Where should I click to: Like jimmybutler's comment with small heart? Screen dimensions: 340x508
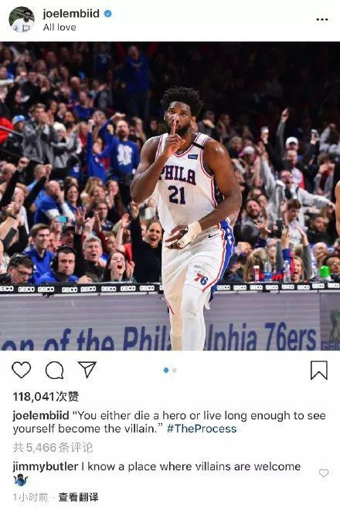324,473
